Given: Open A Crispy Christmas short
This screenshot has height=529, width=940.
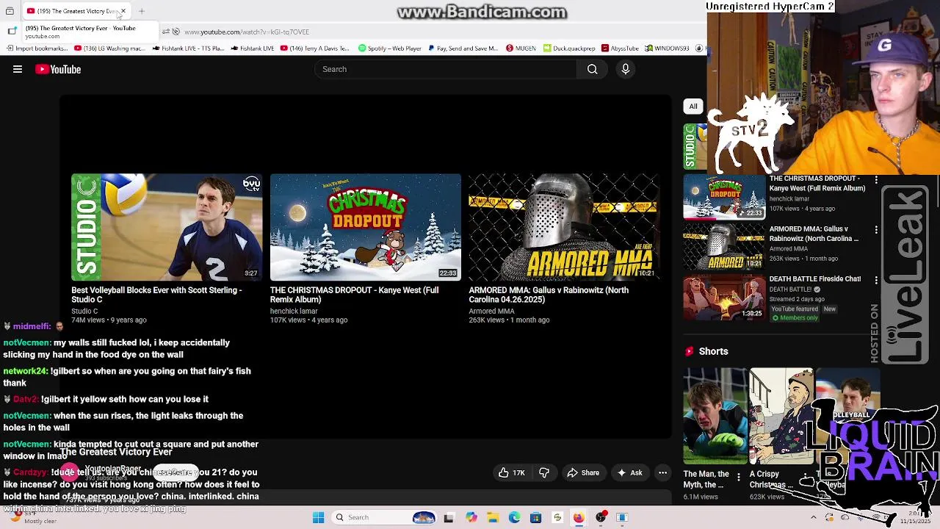Looking at the screenshot, I should click(x=781, y=416).
